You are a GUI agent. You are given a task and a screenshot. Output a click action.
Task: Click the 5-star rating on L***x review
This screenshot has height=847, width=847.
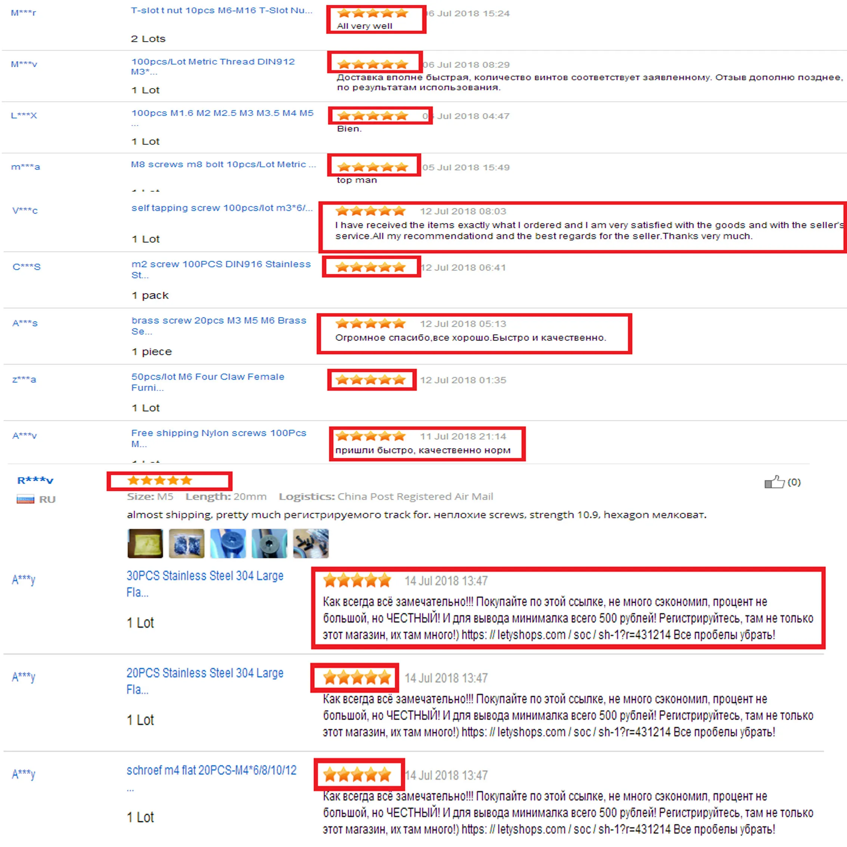(x=373, y=115)
